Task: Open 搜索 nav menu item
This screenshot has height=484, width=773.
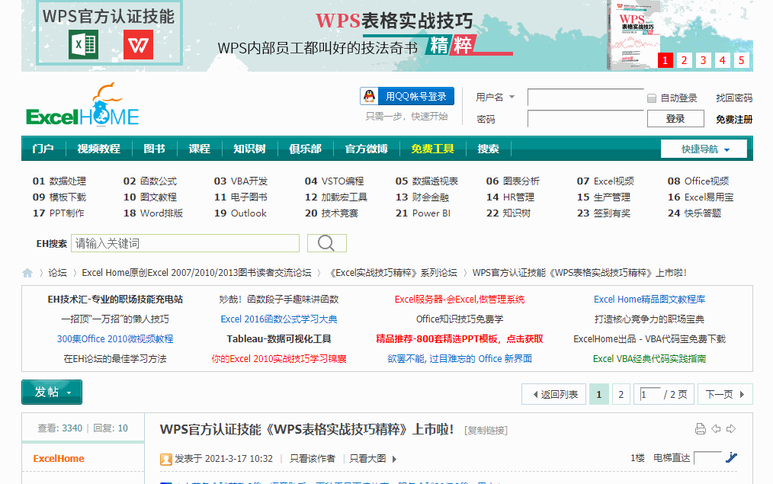Action: tap(488, 149)
